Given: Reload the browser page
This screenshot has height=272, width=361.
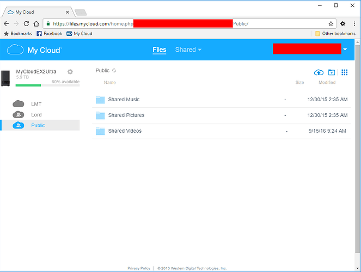Looking at the screenshot, I should (x=26, y=24).
